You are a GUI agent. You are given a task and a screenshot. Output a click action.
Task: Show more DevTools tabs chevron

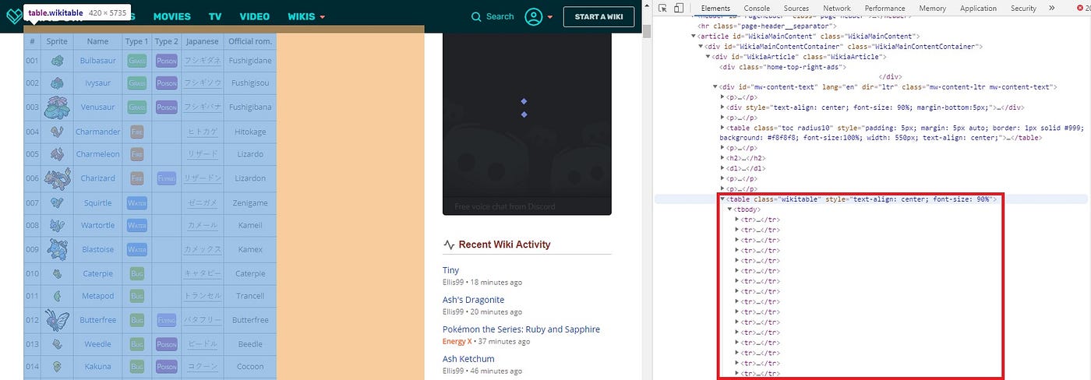coord(1051,8)
